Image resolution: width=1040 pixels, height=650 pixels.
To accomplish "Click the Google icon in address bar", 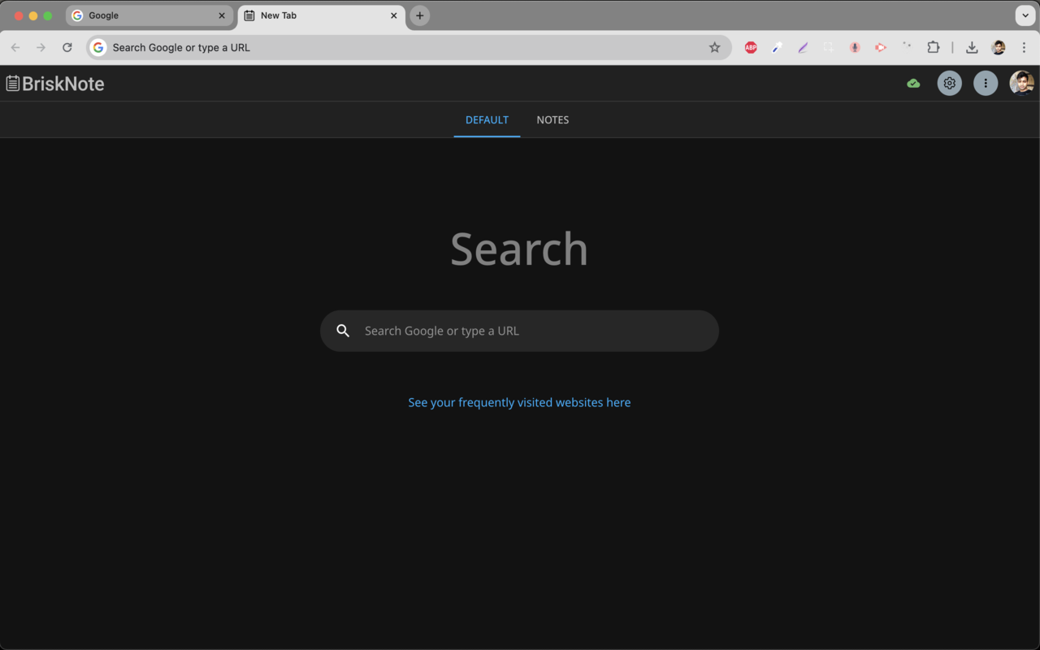I will pyautogui.click(x=98, y=47).
